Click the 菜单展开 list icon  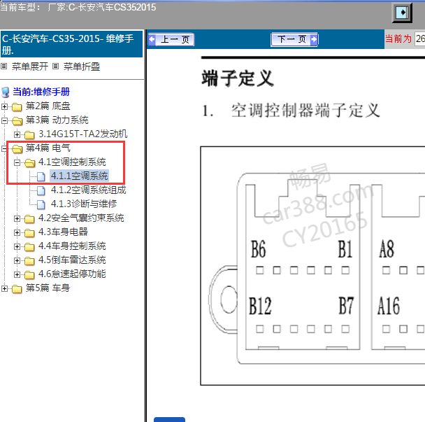coord(3,66)
